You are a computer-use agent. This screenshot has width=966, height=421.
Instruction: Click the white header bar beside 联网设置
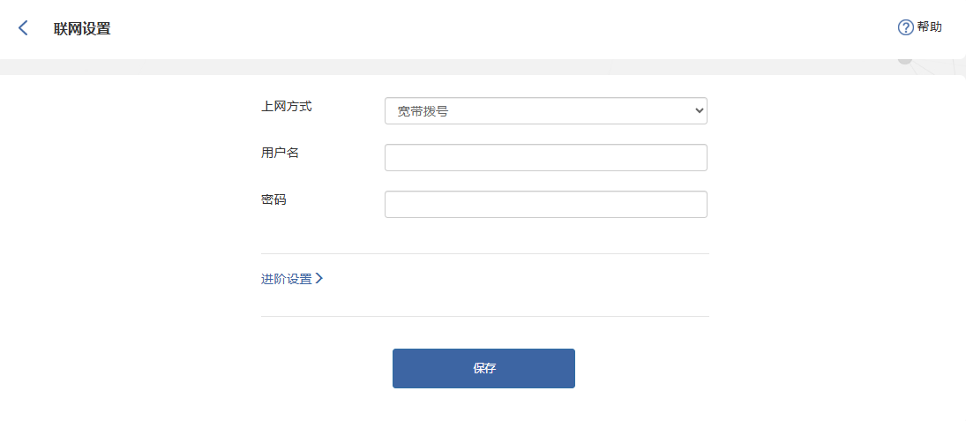pos(493,28)
